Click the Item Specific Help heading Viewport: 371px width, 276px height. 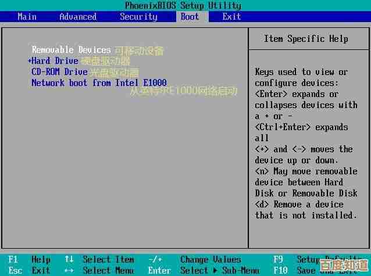306,39
